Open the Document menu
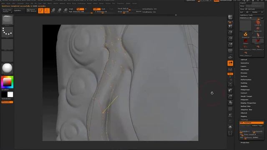Image resolution: width=267 pixels, height=150 pixels. point(20,3)
